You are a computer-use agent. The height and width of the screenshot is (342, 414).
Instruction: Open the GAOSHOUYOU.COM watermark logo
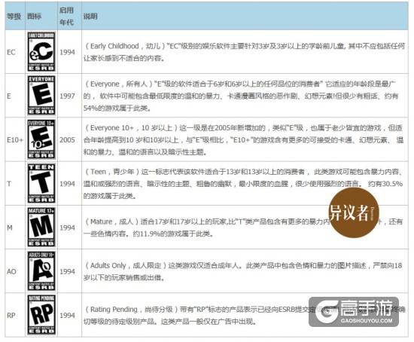pos(354,312)
